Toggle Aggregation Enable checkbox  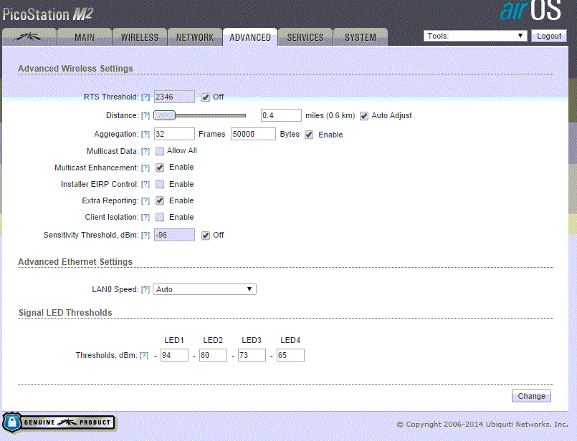(309, 135)
